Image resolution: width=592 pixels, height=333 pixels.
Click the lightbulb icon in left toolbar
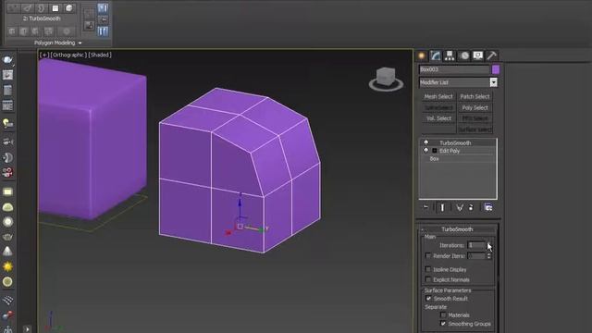(x=7, y=123)
